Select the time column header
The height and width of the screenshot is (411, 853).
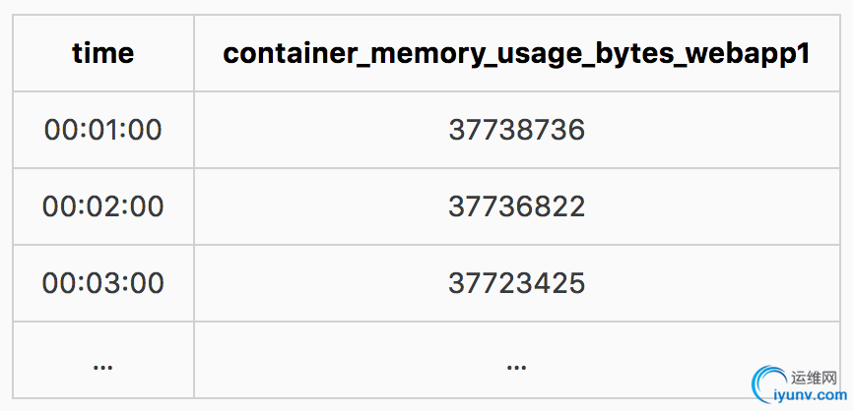(x=102, y=53)
